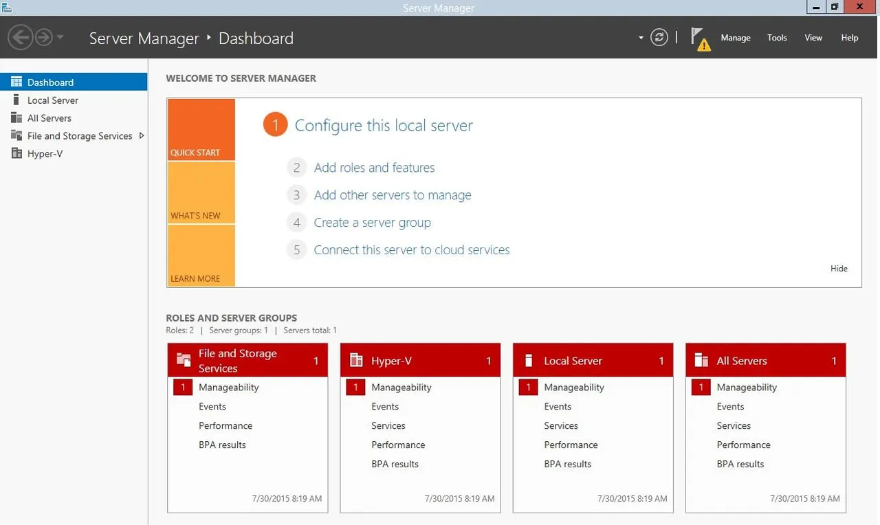
Task: Click the Hyper-V sidebar icon
Action: 16,153
